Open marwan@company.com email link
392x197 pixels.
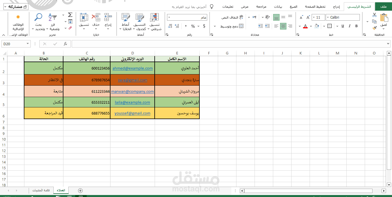(x=133, y=91)
